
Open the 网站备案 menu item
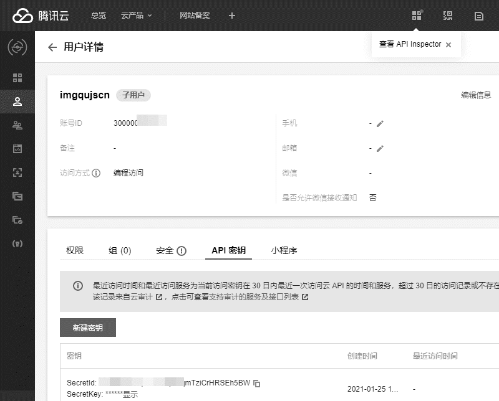(195, 15)
